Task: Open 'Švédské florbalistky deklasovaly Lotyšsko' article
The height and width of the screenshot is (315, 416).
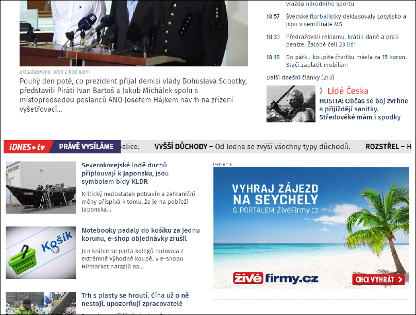Action: point(346,20)
